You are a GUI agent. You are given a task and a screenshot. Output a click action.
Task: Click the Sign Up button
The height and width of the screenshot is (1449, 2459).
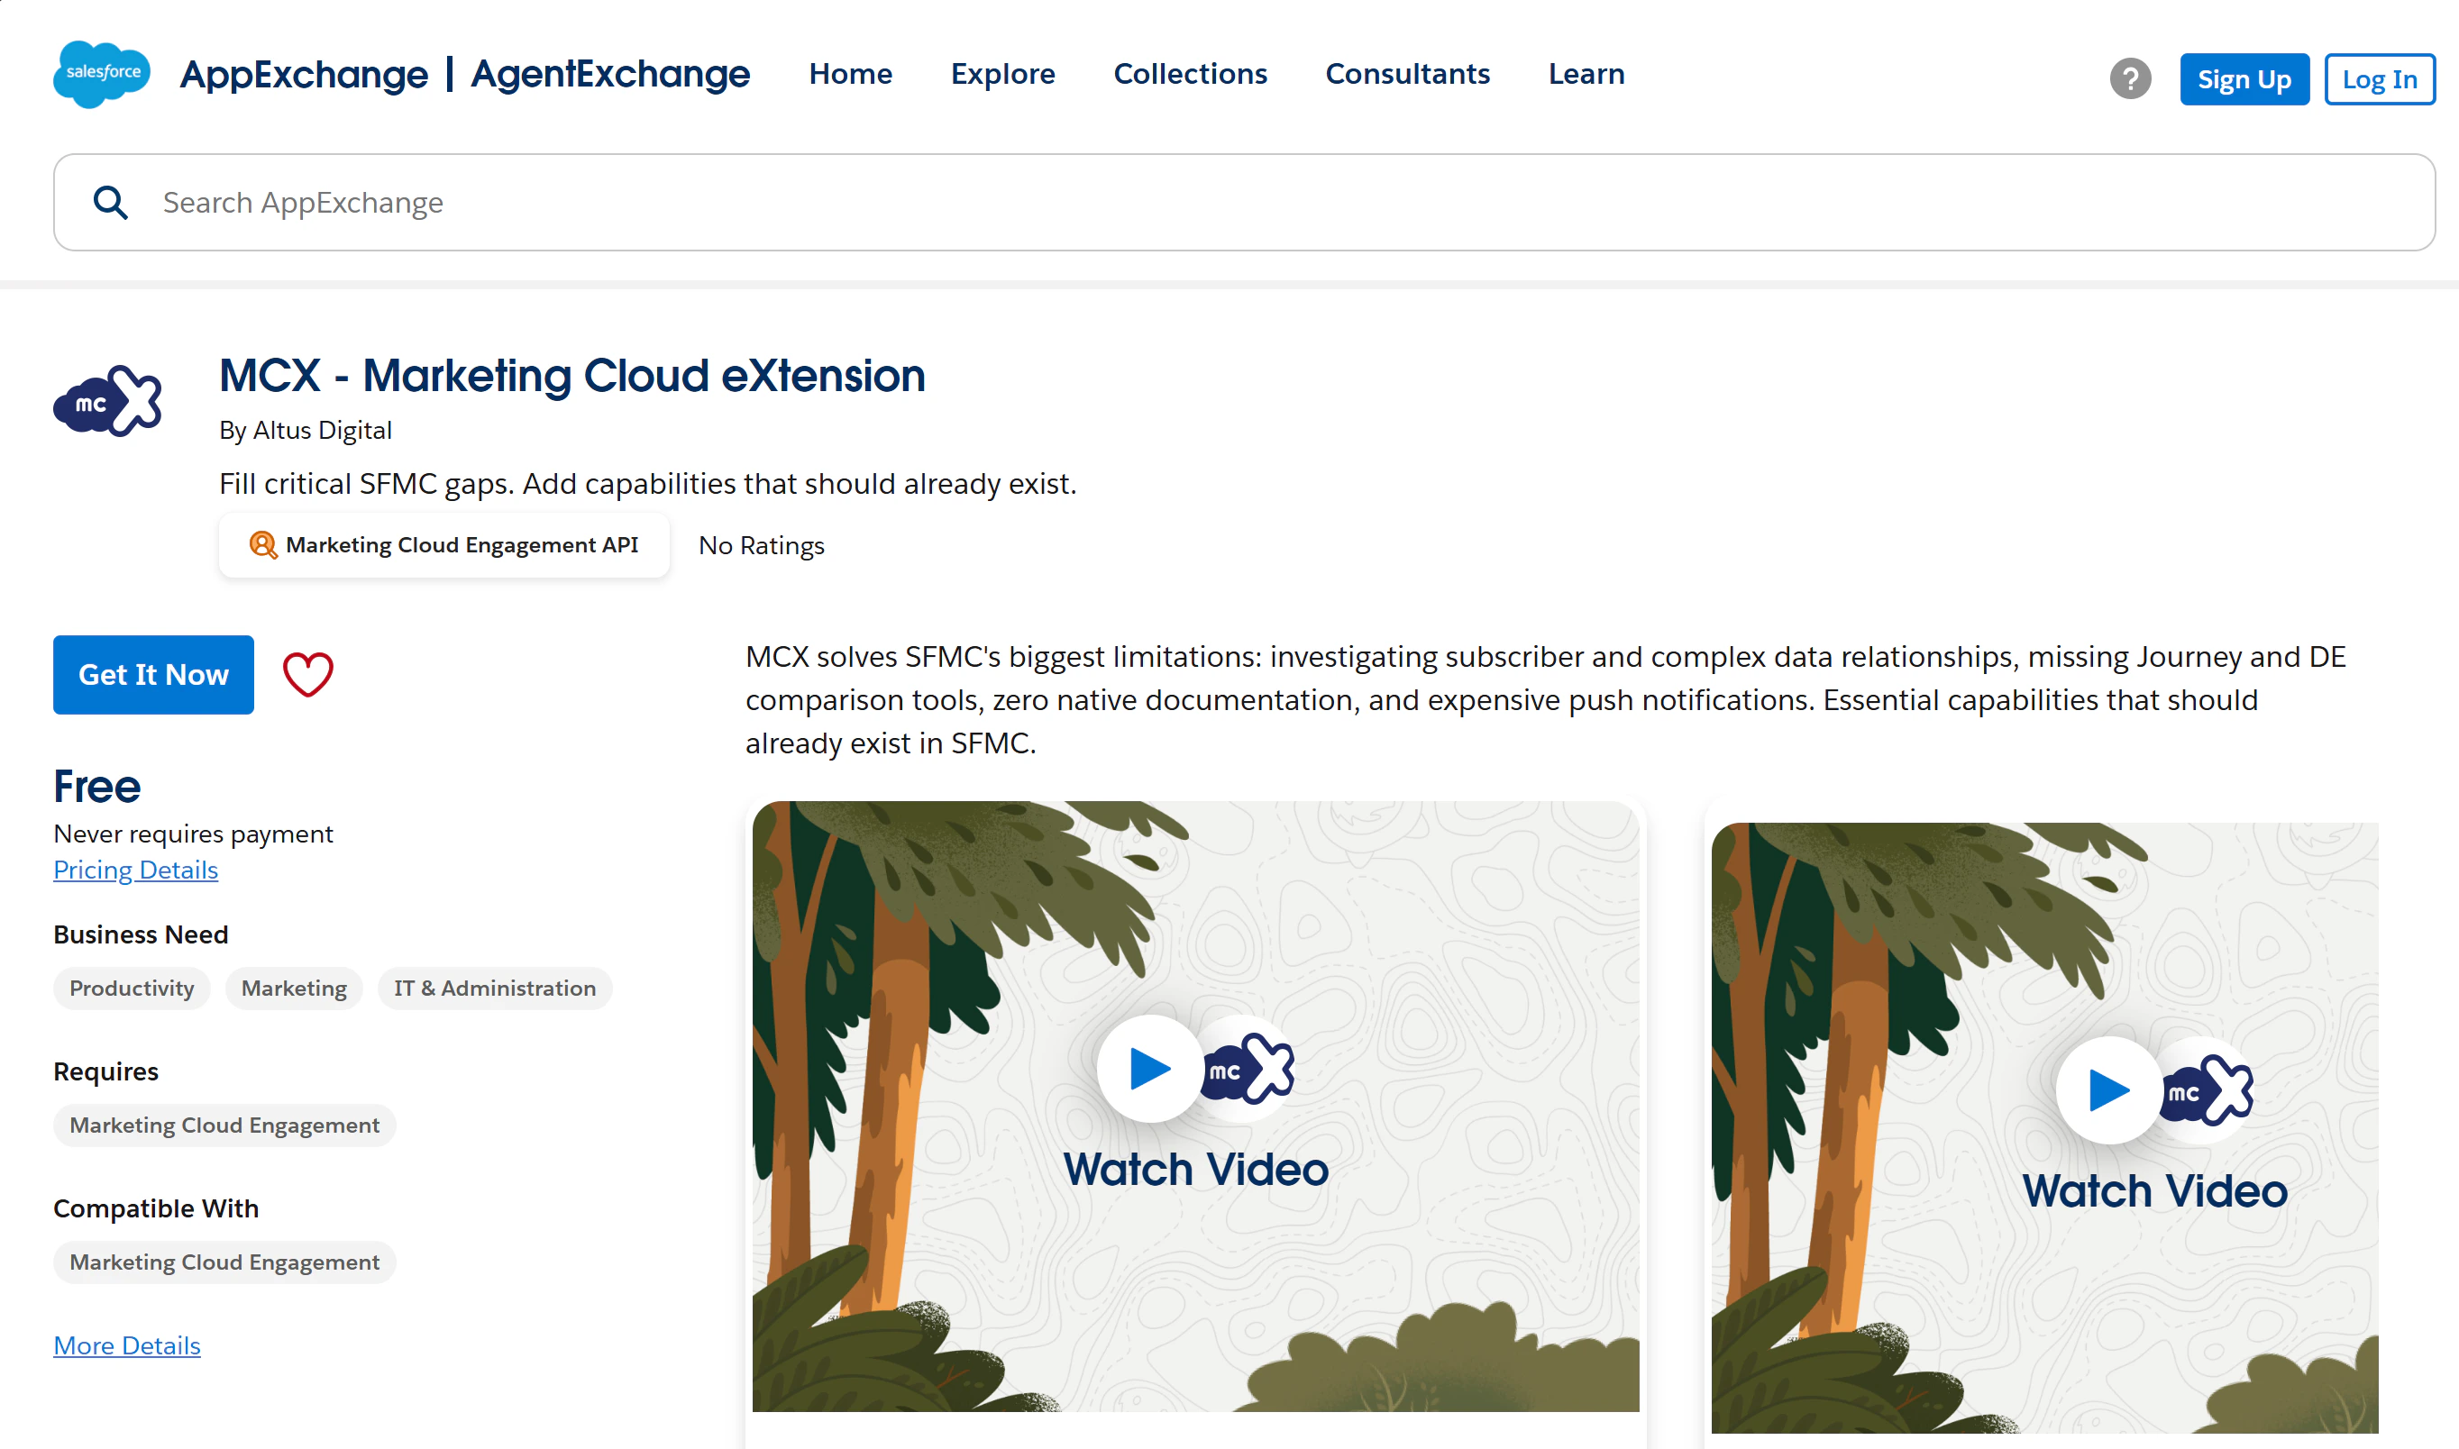pyautogui.click(x=2244, y=79)
